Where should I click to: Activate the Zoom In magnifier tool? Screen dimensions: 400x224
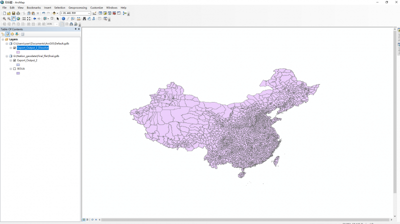(4, 18)
